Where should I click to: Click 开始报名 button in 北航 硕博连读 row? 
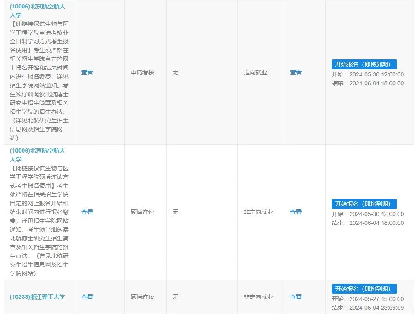pyautogui.click(x=364, y=204)
